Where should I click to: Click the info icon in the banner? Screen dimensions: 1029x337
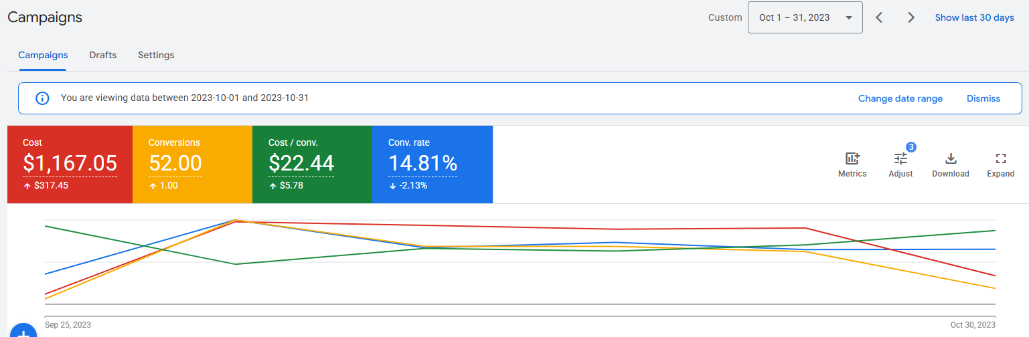[42, 98]
